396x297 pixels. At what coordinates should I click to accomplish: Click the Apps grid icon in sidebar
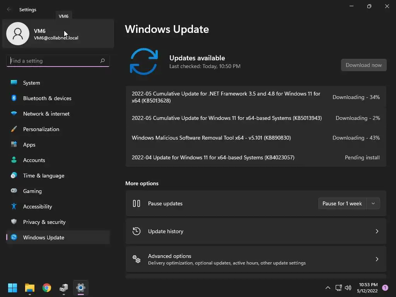click(14, 145)
